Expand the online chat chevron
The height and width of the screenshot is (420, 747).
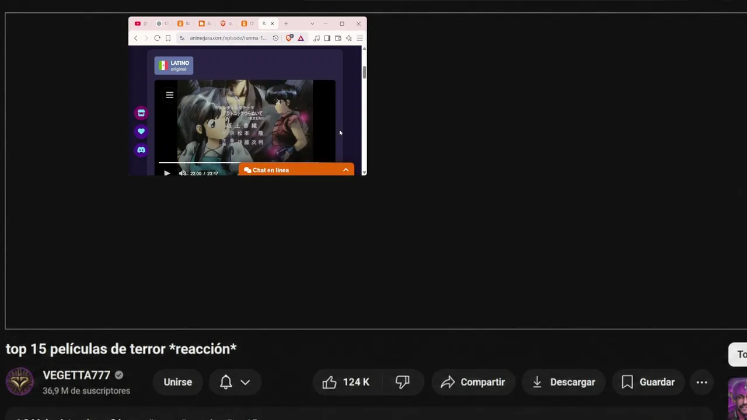click(346, 170)
